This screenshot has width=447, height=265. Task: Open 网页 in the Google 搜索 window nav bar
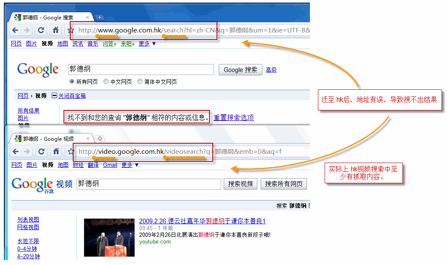[x=16, y=44]
